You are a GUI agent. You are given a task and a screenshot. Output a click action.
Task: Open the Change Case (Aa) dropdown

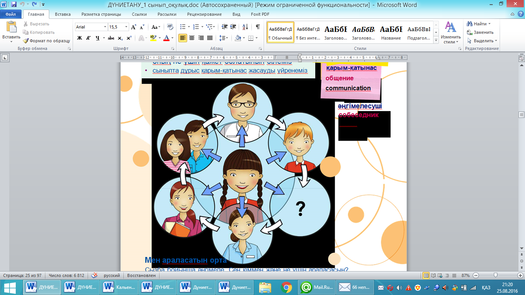coord(156,27)
